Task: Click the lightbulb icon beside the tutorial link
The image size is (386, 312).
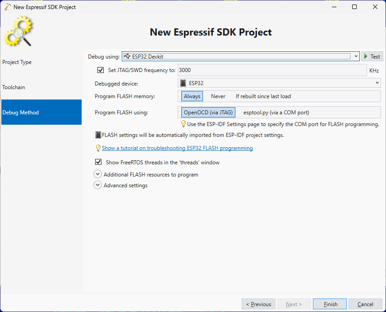Action: tap(98, 148)
